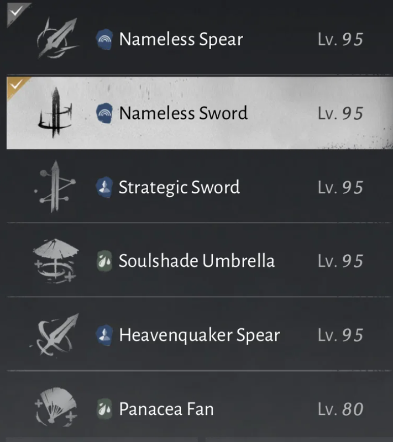Choose the Heavenquaker Spear name
The height and width of the screenshot is (442, 393).
pos(200,335)
